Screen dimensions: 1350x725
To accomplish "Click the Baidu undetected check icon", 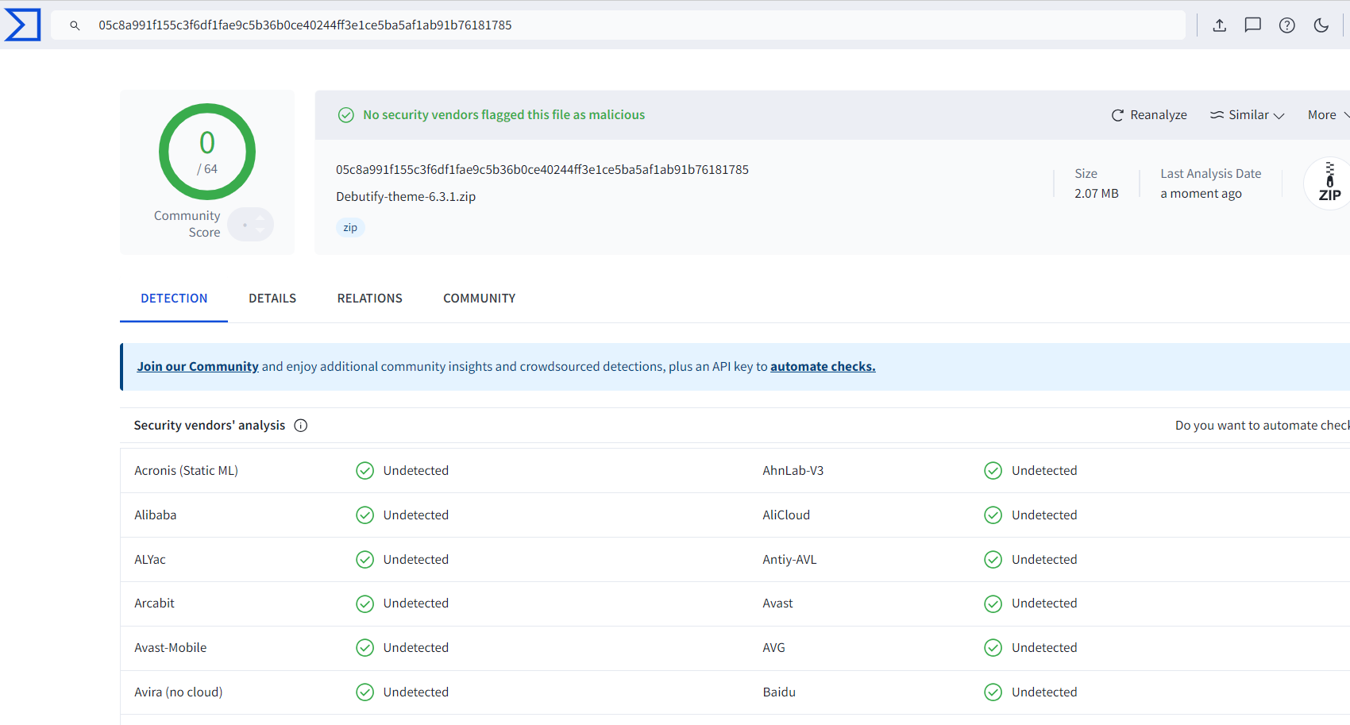I will (993, 692).
